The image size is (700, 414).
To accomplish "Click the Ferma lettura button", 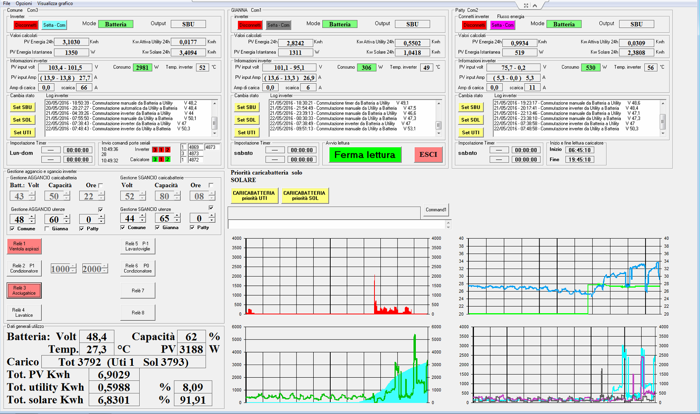I will (365, 155).
